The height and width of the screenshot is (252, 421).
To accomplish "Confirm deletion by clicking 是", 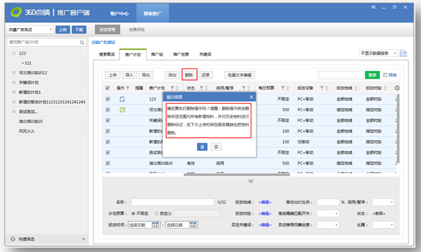I will 202,146.
